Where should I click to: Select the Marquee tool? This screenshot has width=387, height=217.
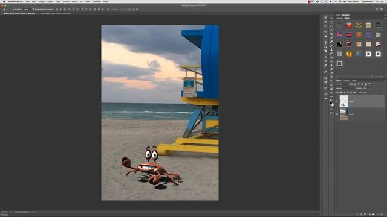pyautogui.click(x=331, y=22)
